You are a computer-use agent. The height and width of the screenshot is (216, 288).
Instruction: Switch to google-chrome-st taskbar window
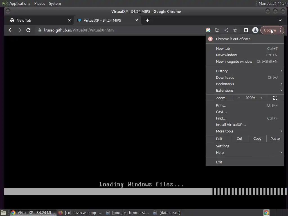point(127,213)
